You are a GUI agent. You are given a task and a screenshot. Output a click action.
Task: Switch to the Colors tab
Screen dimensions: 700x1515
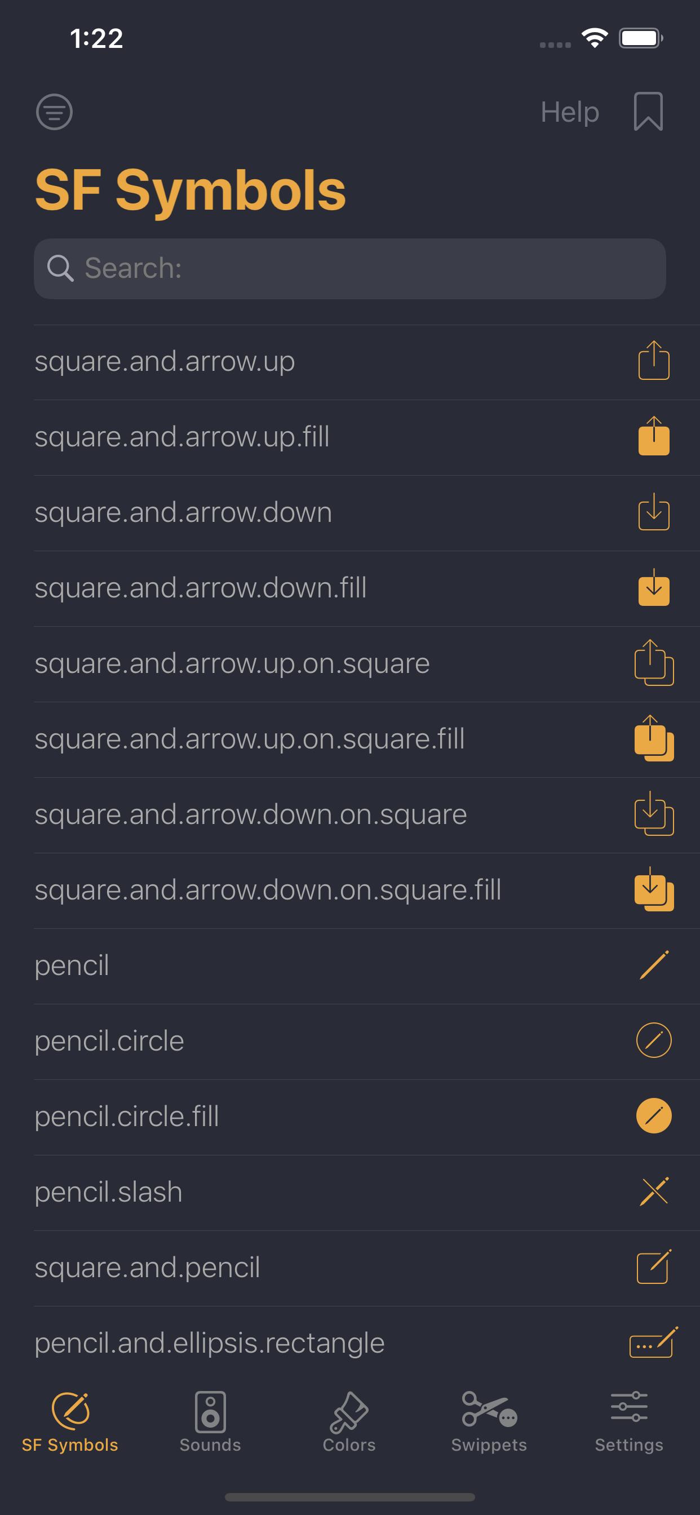(349, 1421)
